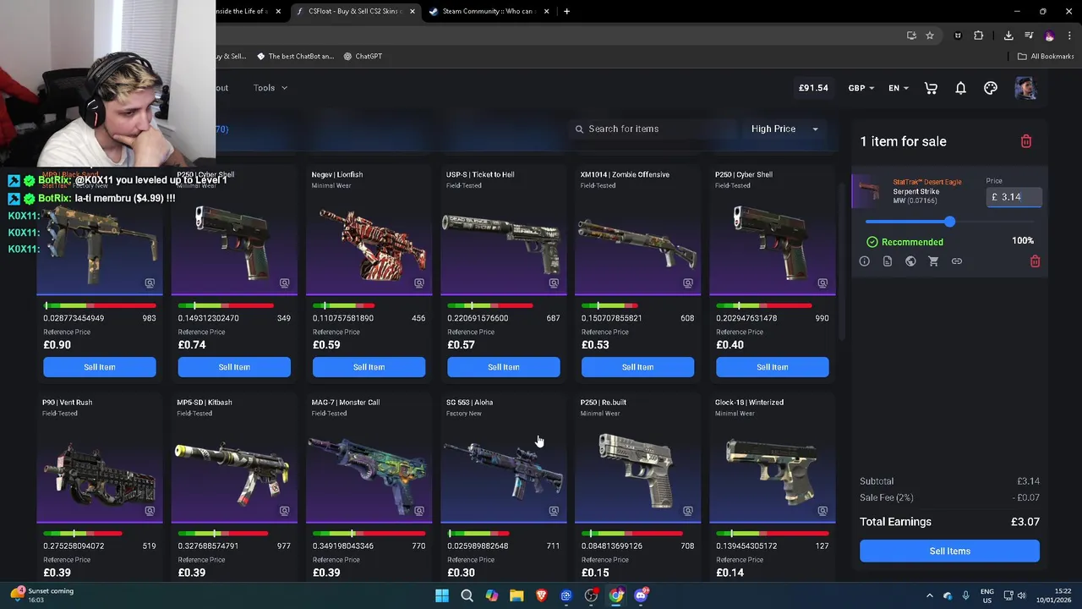This screenshot has height=609, width=1082.
Task: Open the notifications bell
Action: pyautogui.click(x=960, y=88)
